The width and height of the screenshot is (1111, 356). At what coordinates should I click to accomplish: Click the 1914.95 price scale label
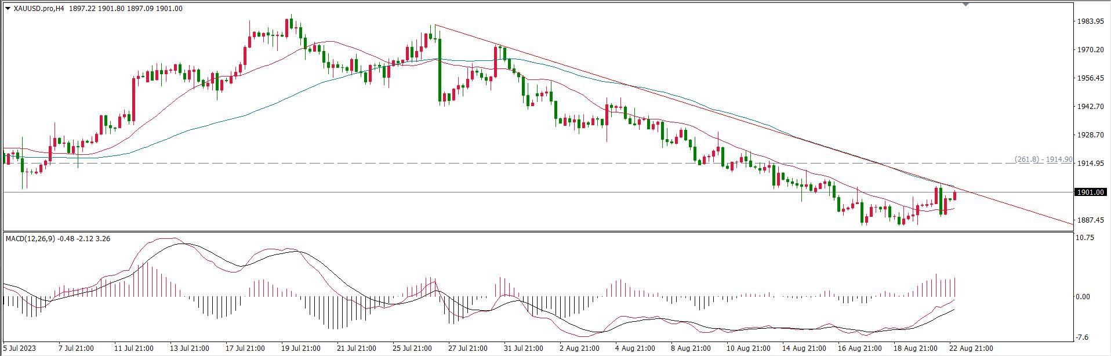tap(1090, 164)
